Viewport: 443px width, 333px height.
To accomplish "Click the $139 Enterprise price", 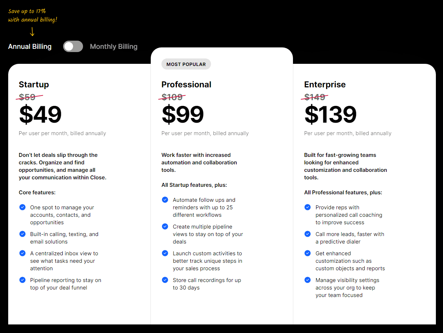I will (x=330, y=114).
